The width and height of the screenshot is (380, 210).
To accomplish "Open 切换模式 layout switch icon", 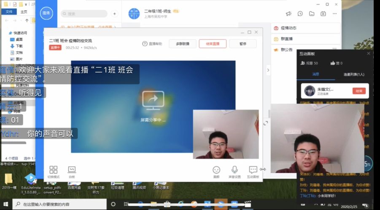I will tap(53, 170).
